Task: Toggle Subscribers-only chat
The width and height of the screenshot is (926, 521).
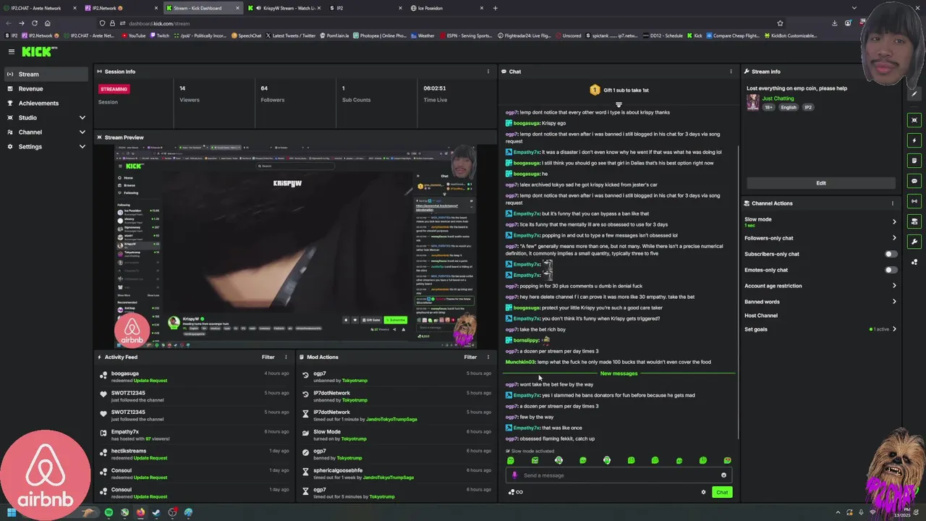Action: click(891, 254)
